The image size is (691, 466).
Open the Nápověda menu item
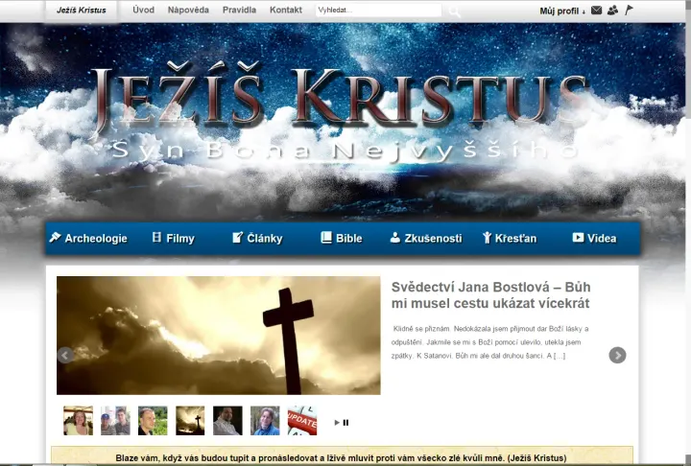point(188,10)
